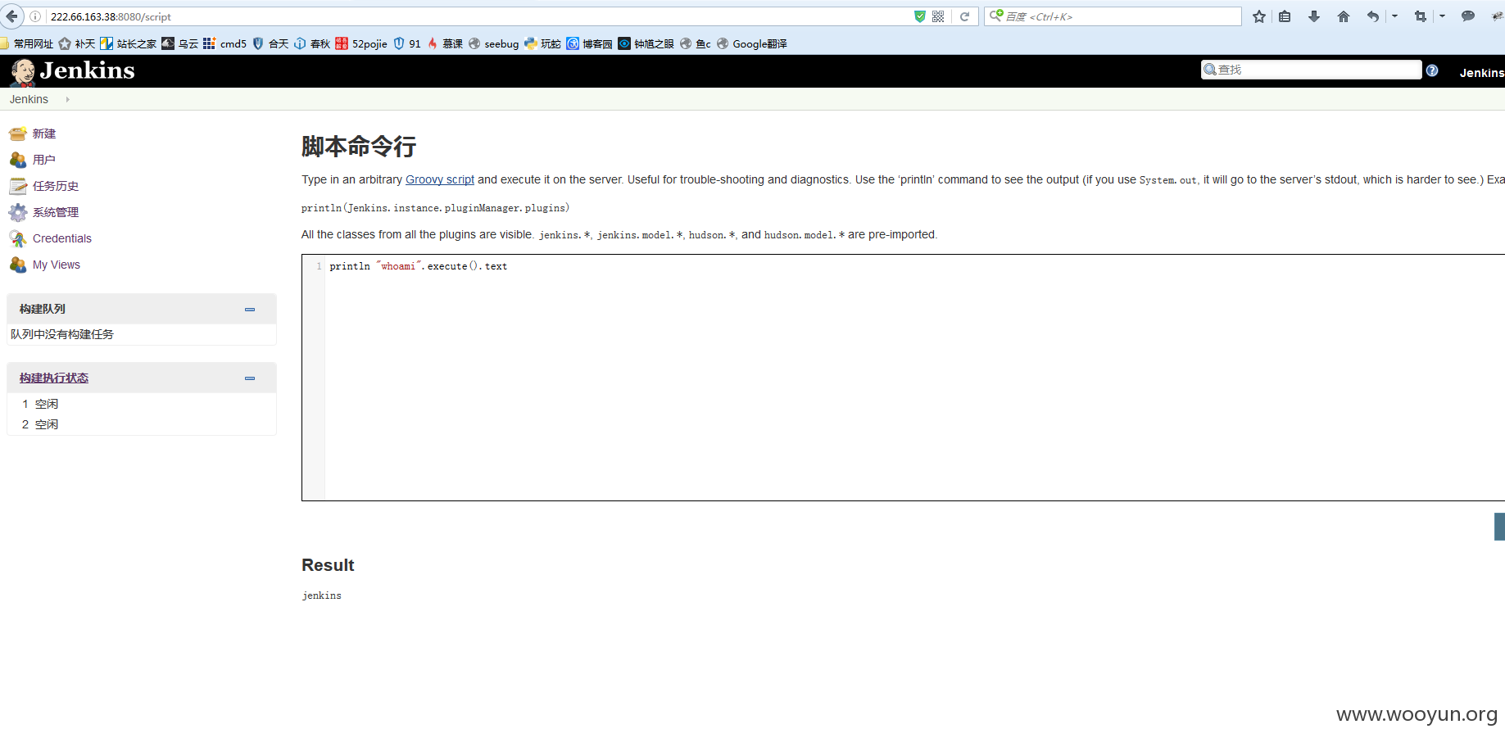The image size is (1505, 738).
Task: Click the blue run button at right edge
Action: pyautogui.click(x=1499, y=527)
